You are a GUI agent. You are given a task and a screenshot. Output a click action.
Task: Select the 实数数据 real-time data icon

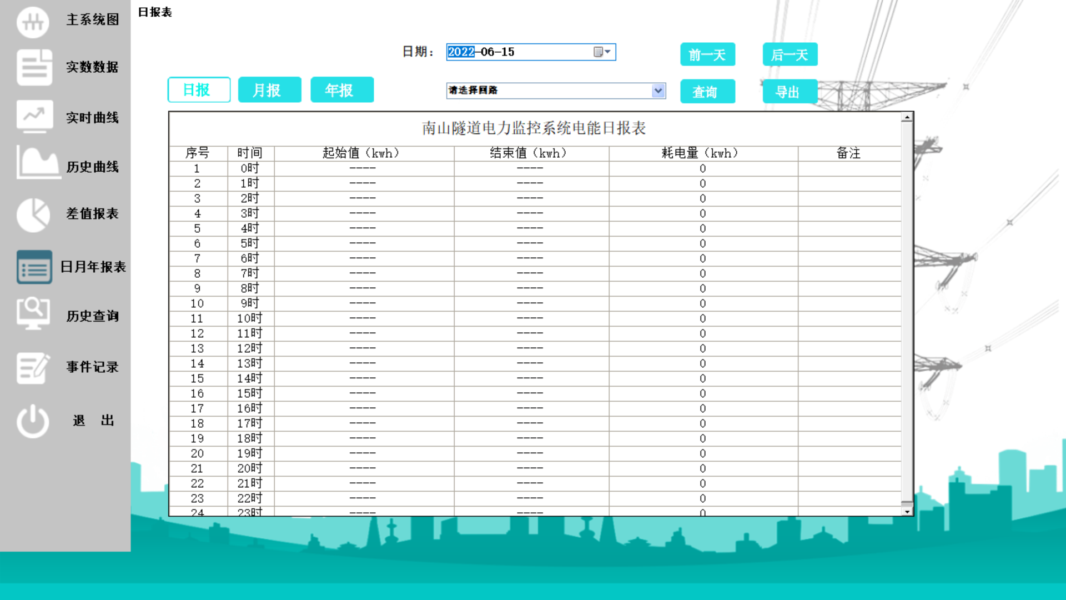pos(34,67)
